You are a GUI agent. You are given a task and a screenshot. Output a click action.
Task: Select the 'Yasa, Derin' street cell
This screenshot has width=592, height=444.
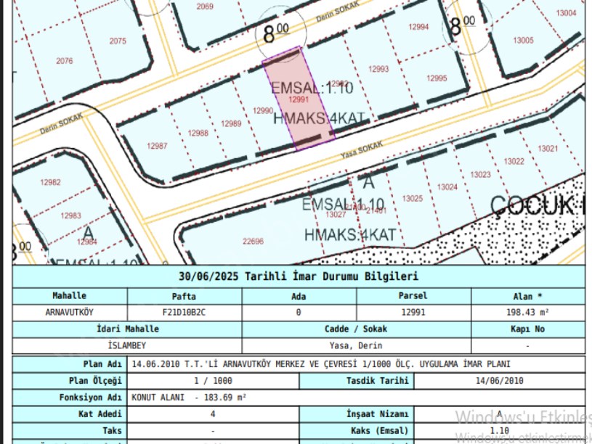click(x=356, y=345)
